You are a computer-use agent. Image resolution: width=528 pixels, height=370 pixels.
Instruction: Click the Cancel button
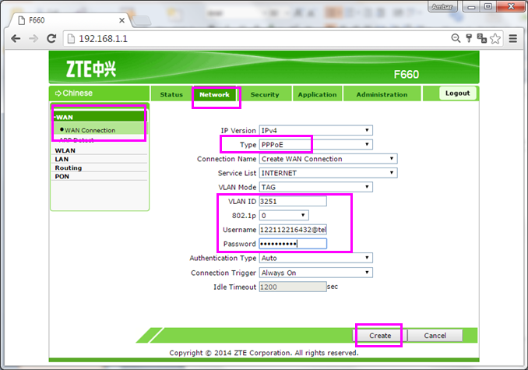435,336
